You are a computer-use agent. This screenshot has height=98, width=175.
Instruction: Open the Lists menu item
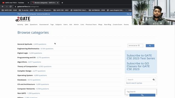click(82, 24)
